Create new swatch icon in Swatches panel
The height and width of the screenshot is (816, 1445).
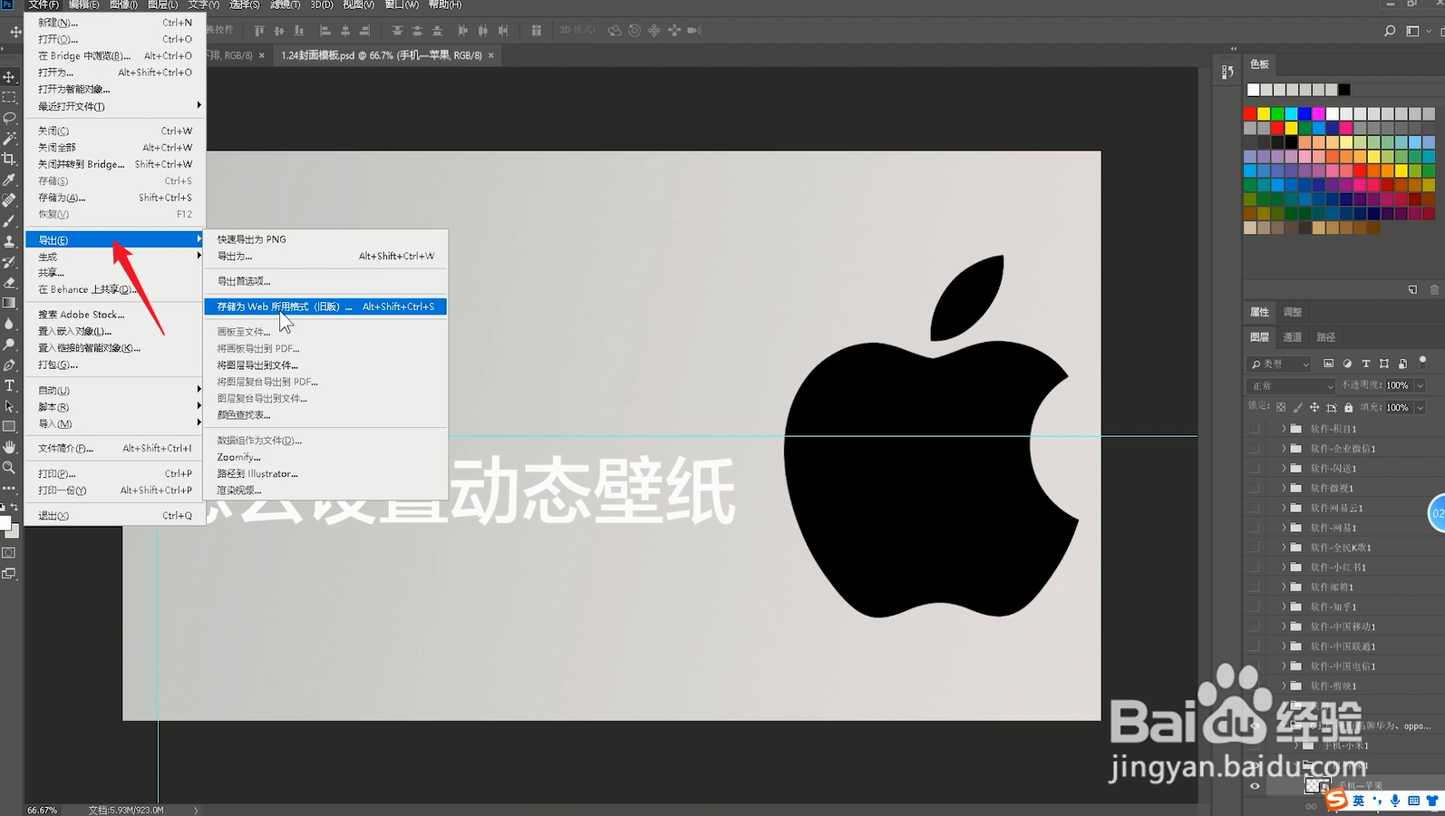point(1412,289)
